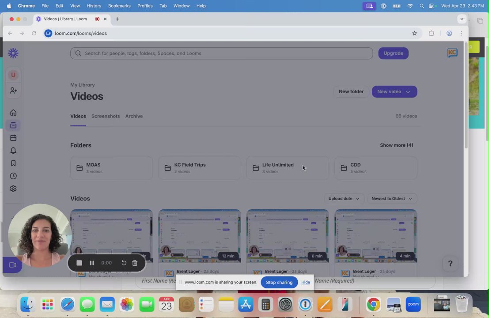The height and width of the screenshot is (318, 489).
Task: Click the record video camera button bottom left
Action: [12, 265]
